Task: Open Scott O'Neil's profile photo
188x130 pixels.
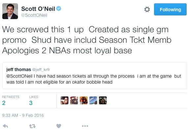Action: click(x=10, y=11)
